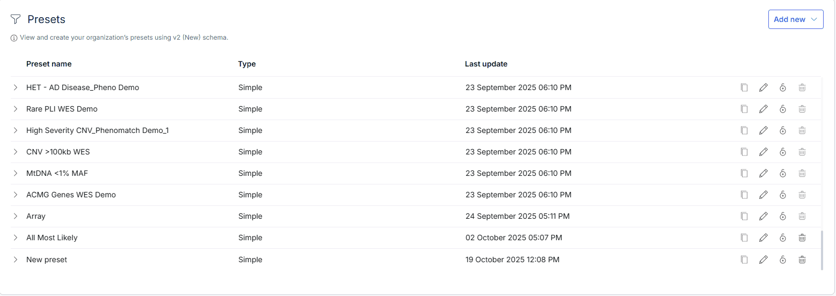This screenshot has height=296, width=836.
Task: Edit the Rare PLI WES Demo preset
Action: 763,109
